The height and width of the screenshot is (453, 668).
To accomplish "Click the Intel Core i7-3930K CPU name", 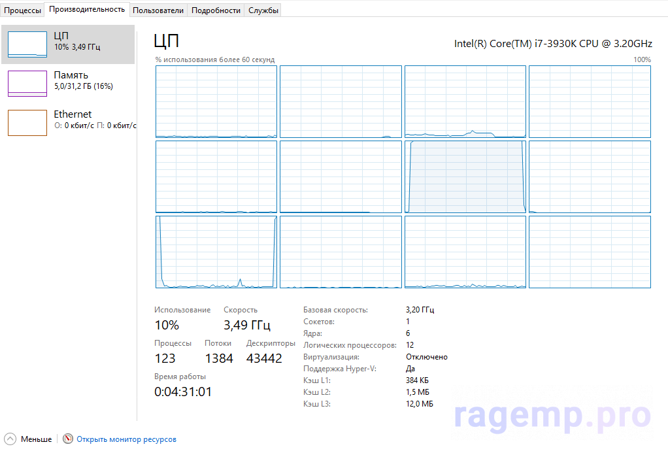I will tap(553, 44).
